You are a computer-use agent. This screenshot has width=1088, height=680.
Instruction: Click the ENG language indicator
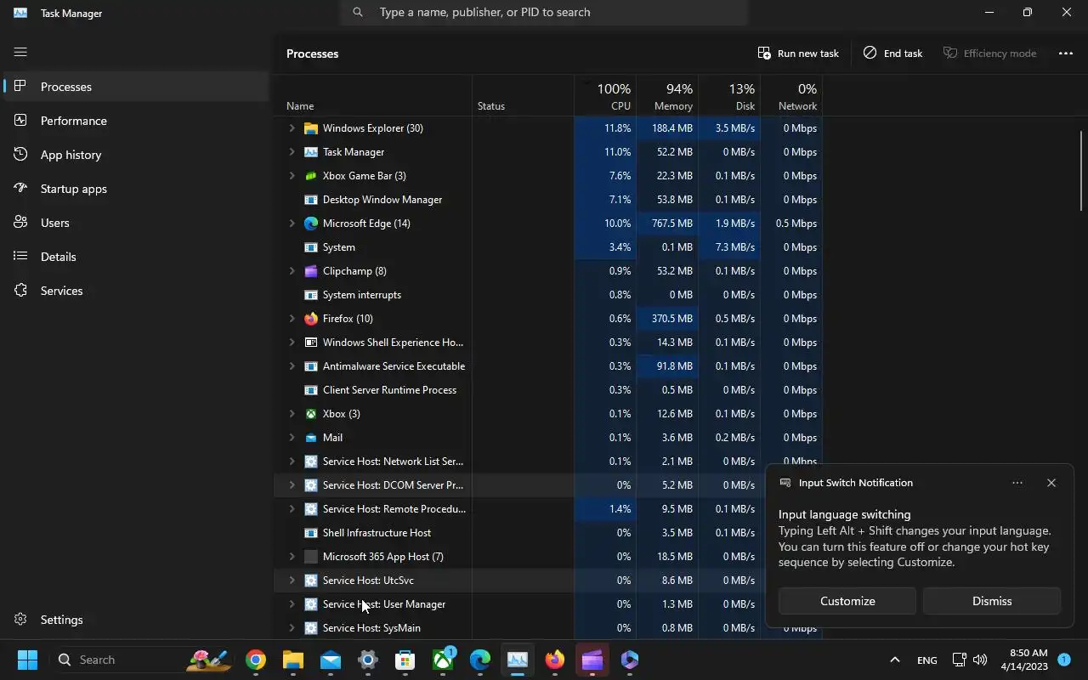point(927,660)
